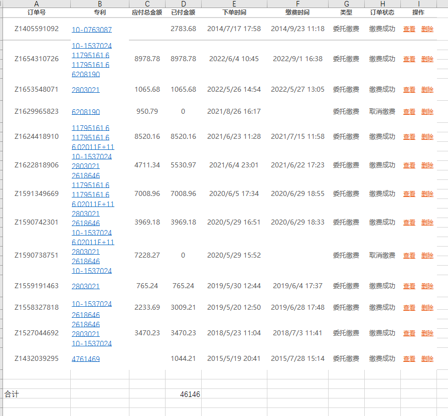Screen dimensions: 448x416
Task: Select 取消缴费 status for order Z1590738751
Action: coord(382,255)
